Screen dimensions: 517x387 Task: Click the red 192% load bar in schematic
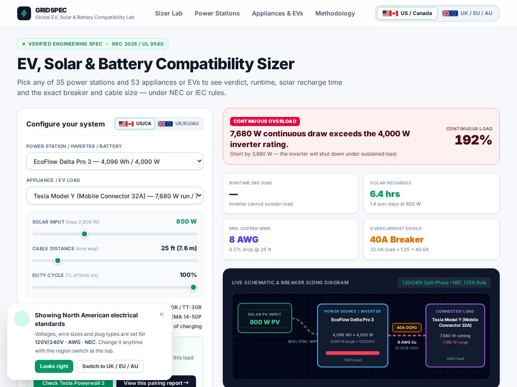pyautogui.click(x=352, y=353)
